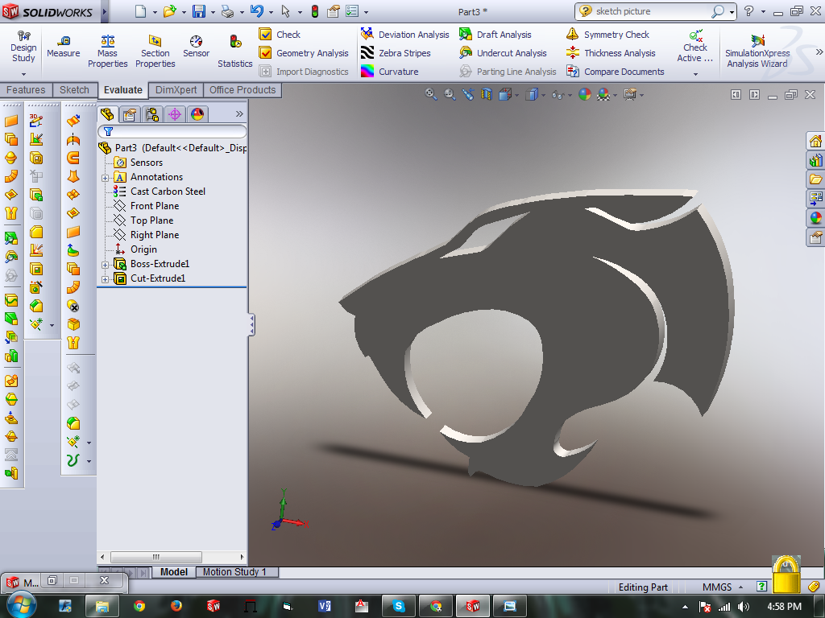This screenshot has width=825, height=618.
Task: Open the DimXpert tab
Action: [176, 90]
